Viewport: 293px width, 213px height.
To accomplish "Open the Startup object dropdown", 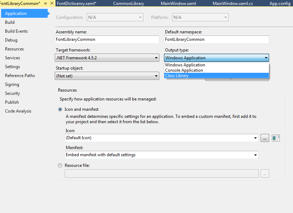I will 156,76.
